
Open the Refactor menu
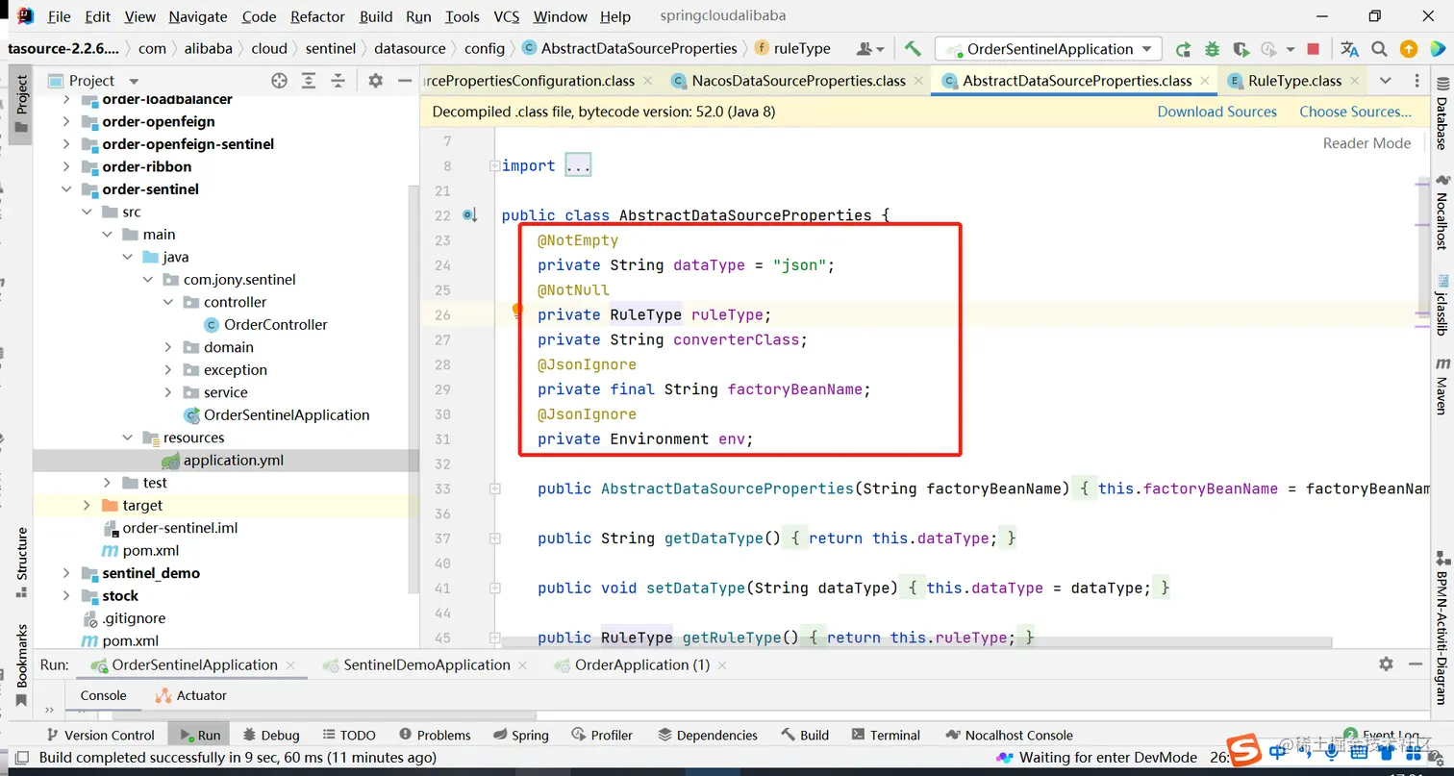[317, 16]
